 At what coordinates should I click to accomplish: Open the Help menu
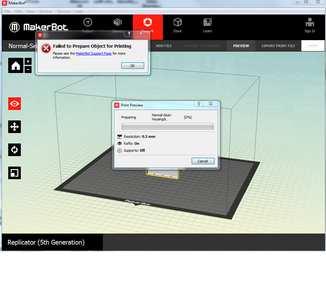79,11
